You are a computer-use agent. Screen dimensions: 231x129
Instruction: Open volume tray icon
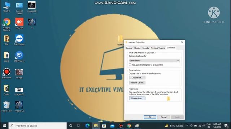(204, 126)
